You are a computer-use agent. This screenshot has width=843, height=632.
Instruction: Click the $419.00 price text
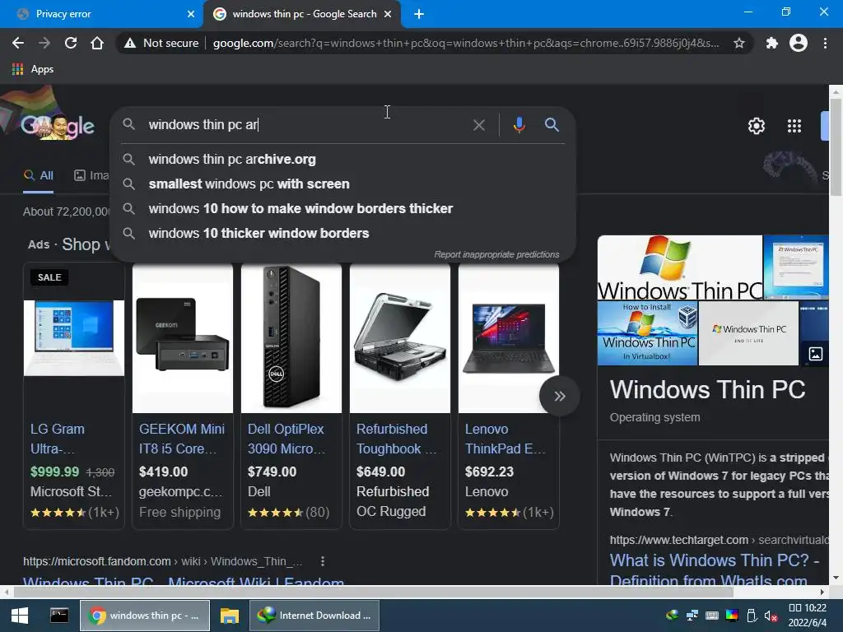click(x=164, y=472)
